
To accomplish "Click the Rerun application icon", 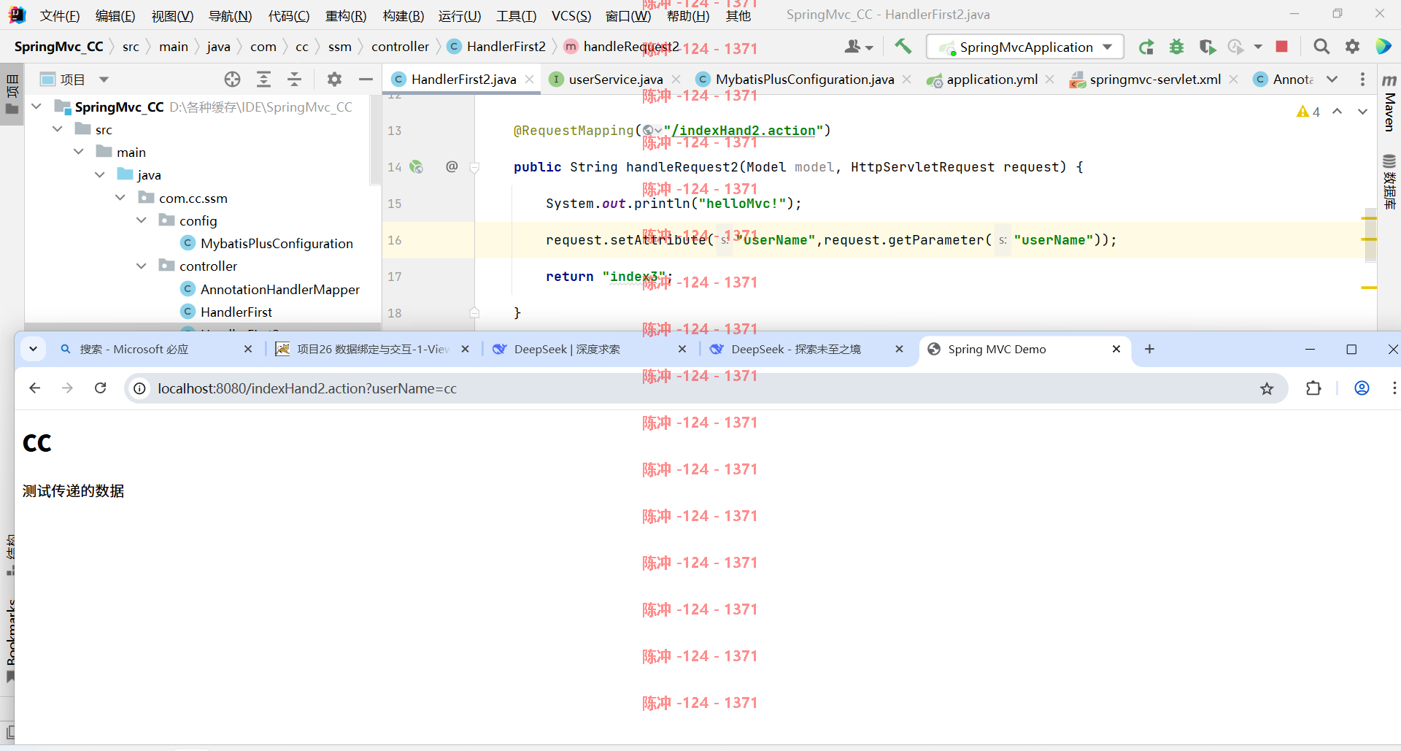I will point(1146,47).
